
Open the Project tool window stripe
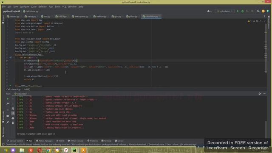point(3,20)
